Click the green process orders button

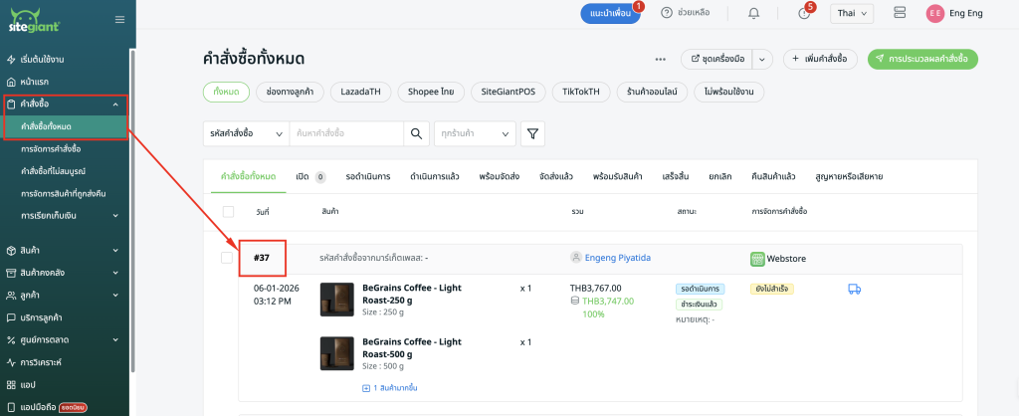tap(922, 60)
